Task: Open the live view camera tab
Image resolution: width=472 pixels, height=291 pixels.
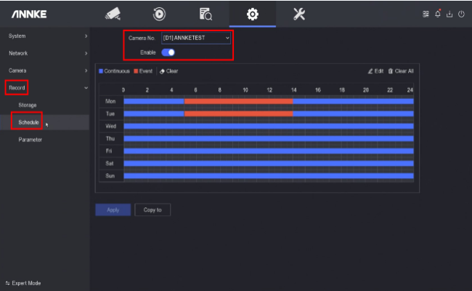Action: click(x=112, y=14)
